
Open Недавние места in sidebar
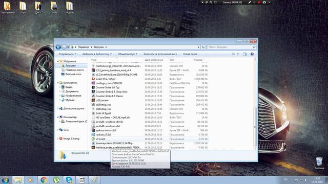click(74, 70)
